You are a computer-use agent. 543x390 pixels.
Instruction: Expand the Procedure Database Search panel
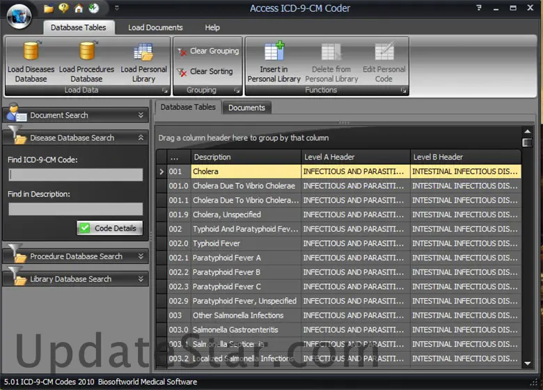pyautogui.click(x=141, y=256)
